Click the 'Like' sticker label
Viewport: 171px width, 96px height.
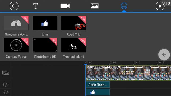pyautogui.click(x=45, y=34)
